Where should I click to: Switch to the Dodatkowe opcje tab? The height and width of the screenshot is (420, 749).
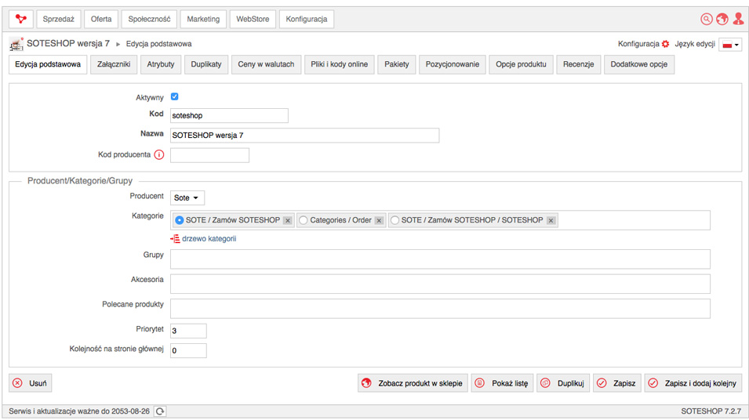(639, 64)
